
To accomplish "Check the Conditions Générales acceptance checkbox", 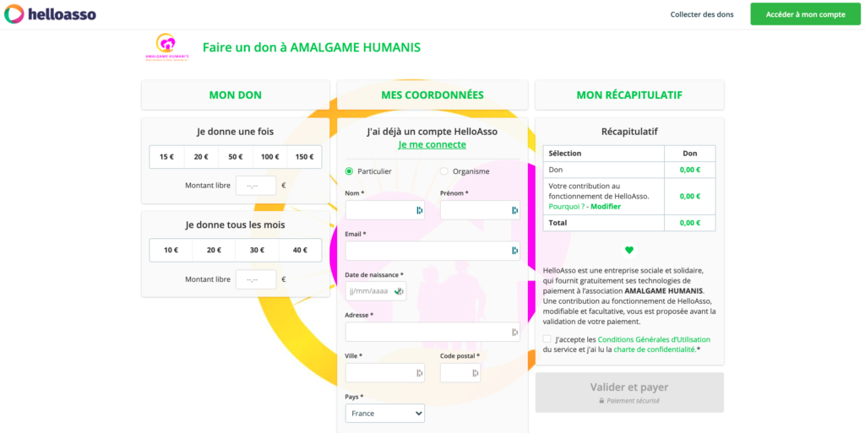I will pyautogui.click(x=547, y=339).
